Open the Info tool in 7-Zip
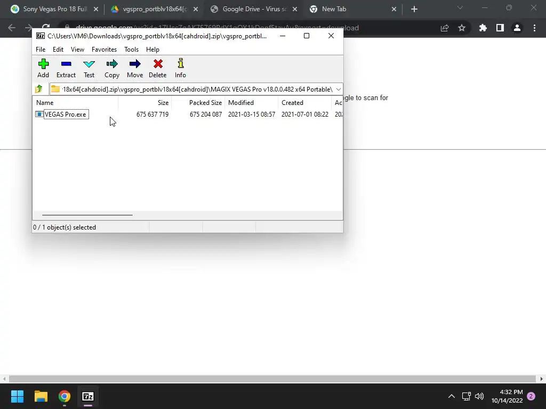The image size is (546, 409). pos(180,64)
